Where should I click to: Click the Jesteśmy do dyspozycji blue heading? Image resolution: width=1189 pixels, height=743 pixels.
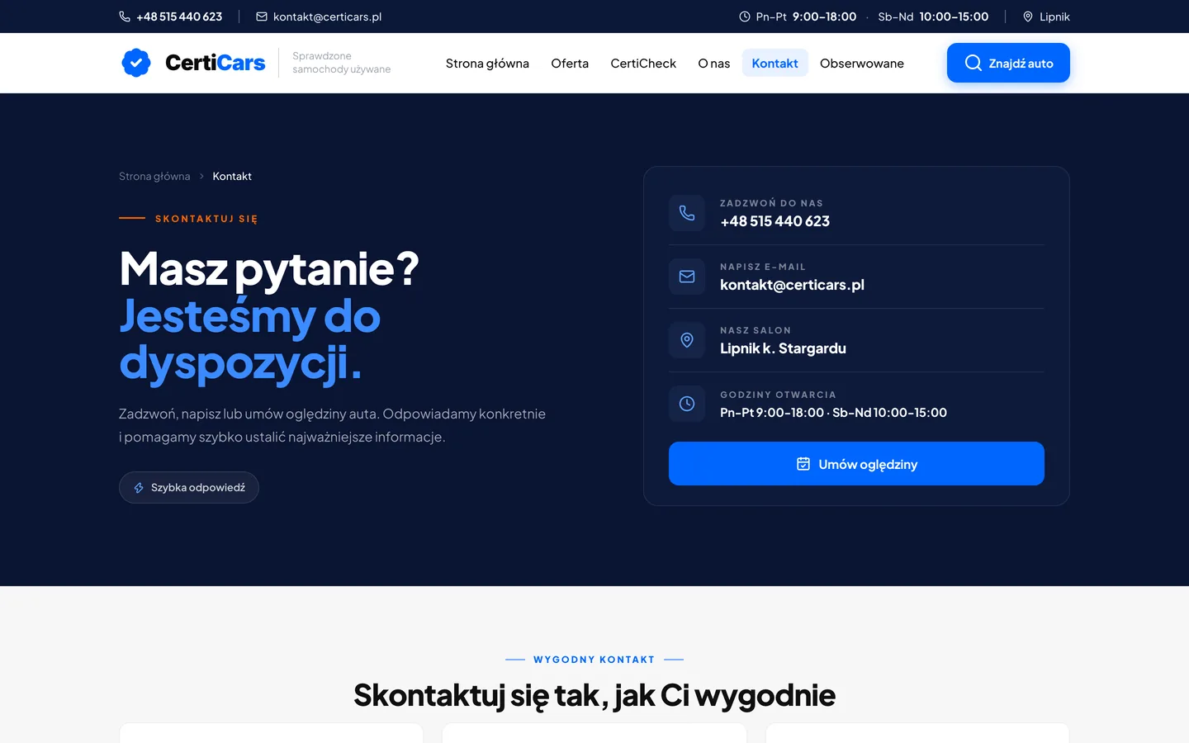click(x=249, y=340)
